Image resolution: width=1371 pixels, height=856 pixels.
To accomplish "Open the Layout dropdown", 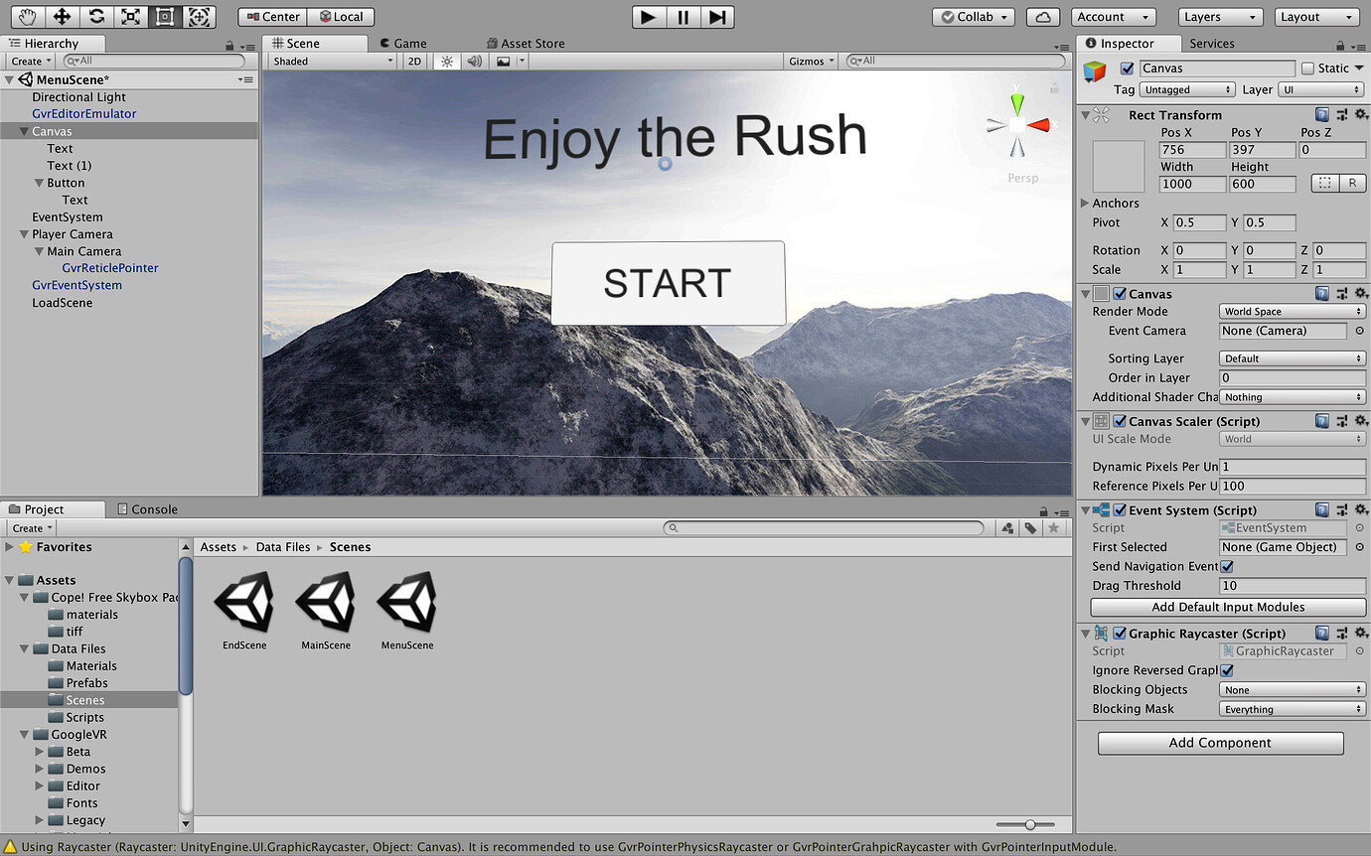I will point(1317,17).
